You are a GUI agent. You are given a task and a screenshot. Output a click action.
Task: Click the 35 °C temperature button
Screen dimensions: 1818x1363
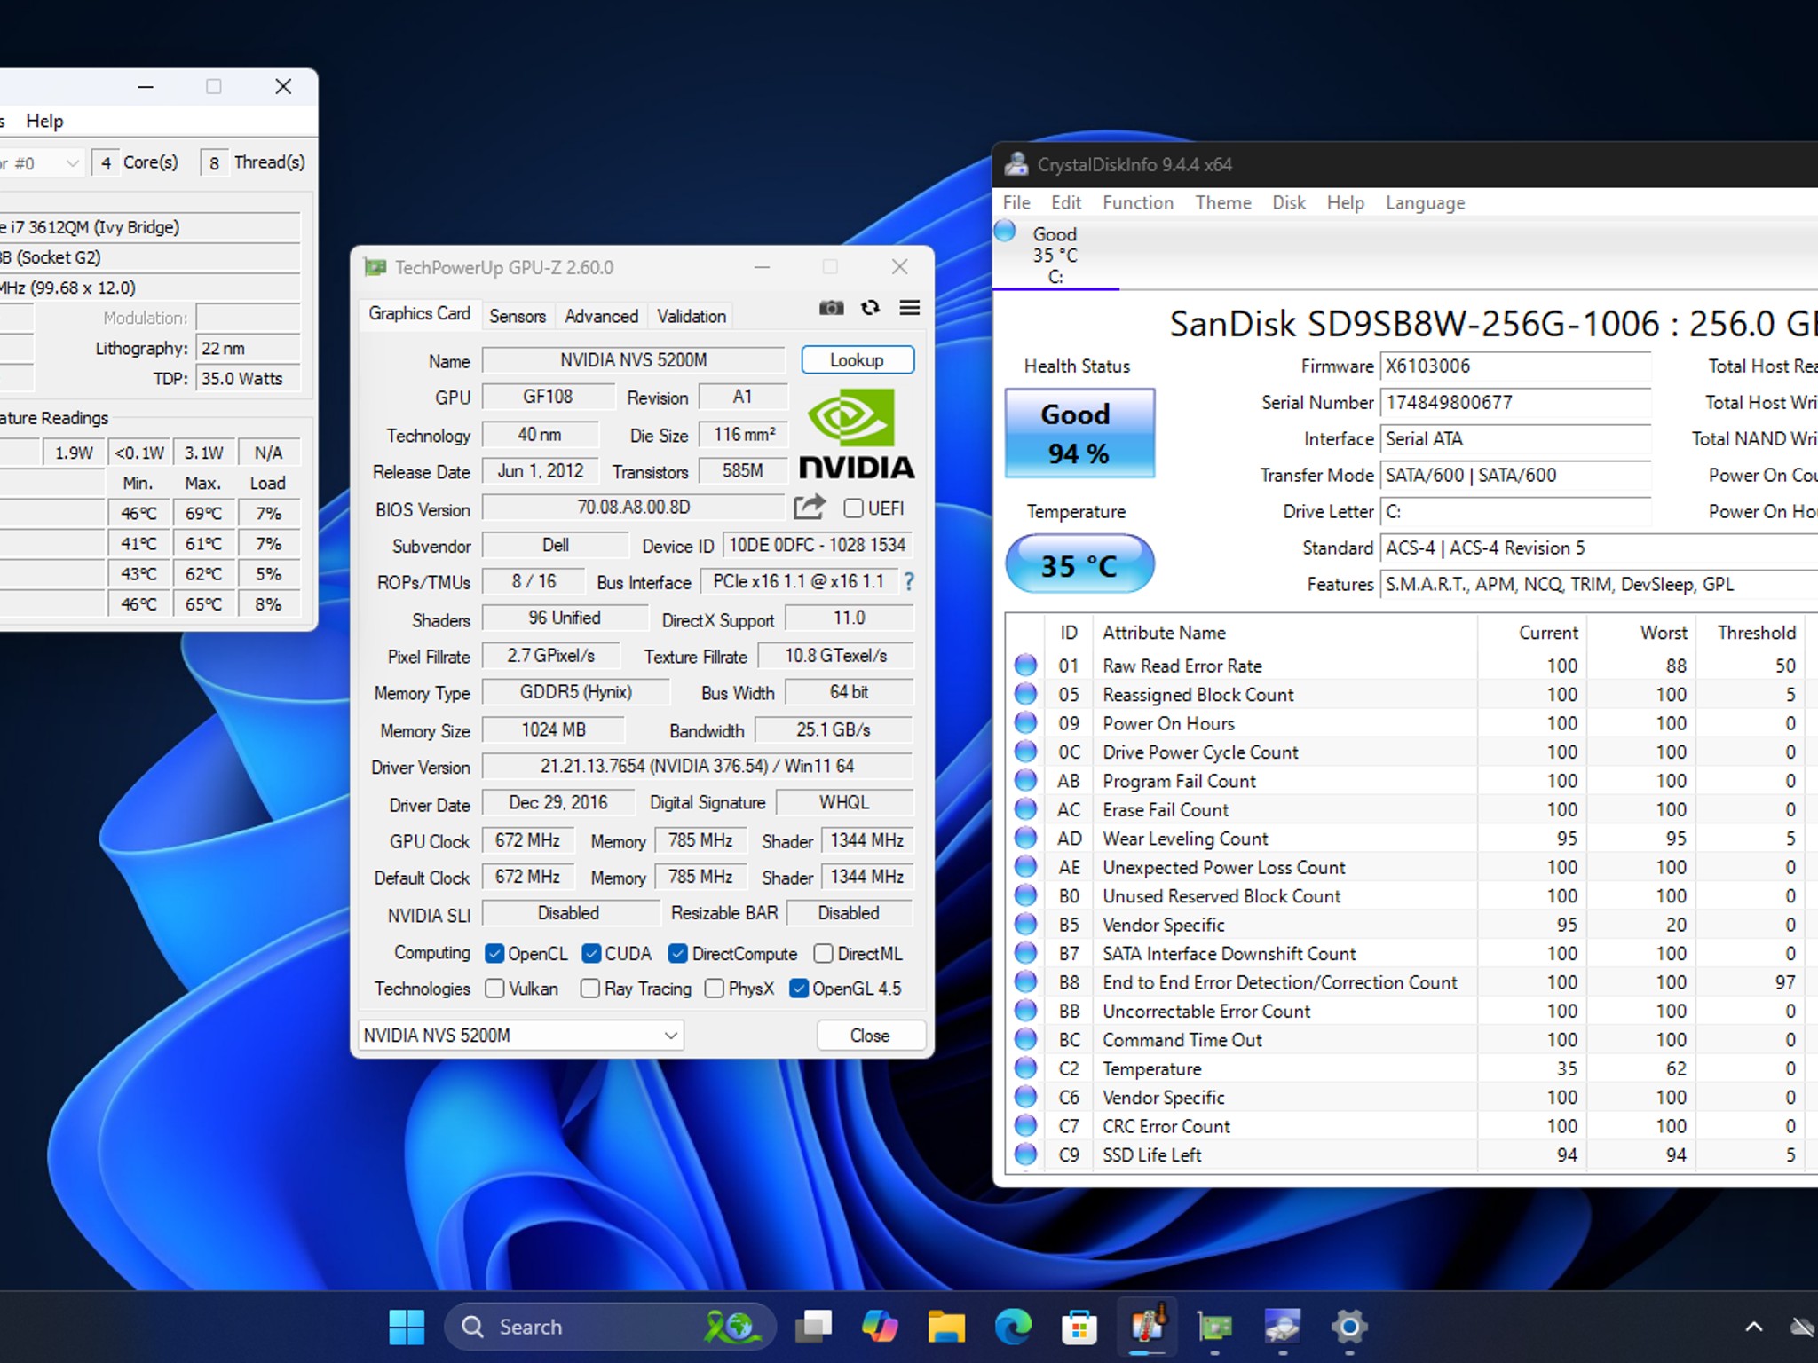click(x=1079, y=564)
